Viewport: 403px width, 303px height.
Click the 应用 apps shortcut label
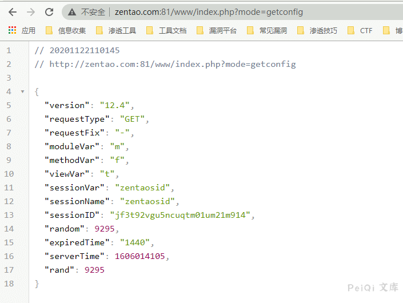[x=28, y=30]
